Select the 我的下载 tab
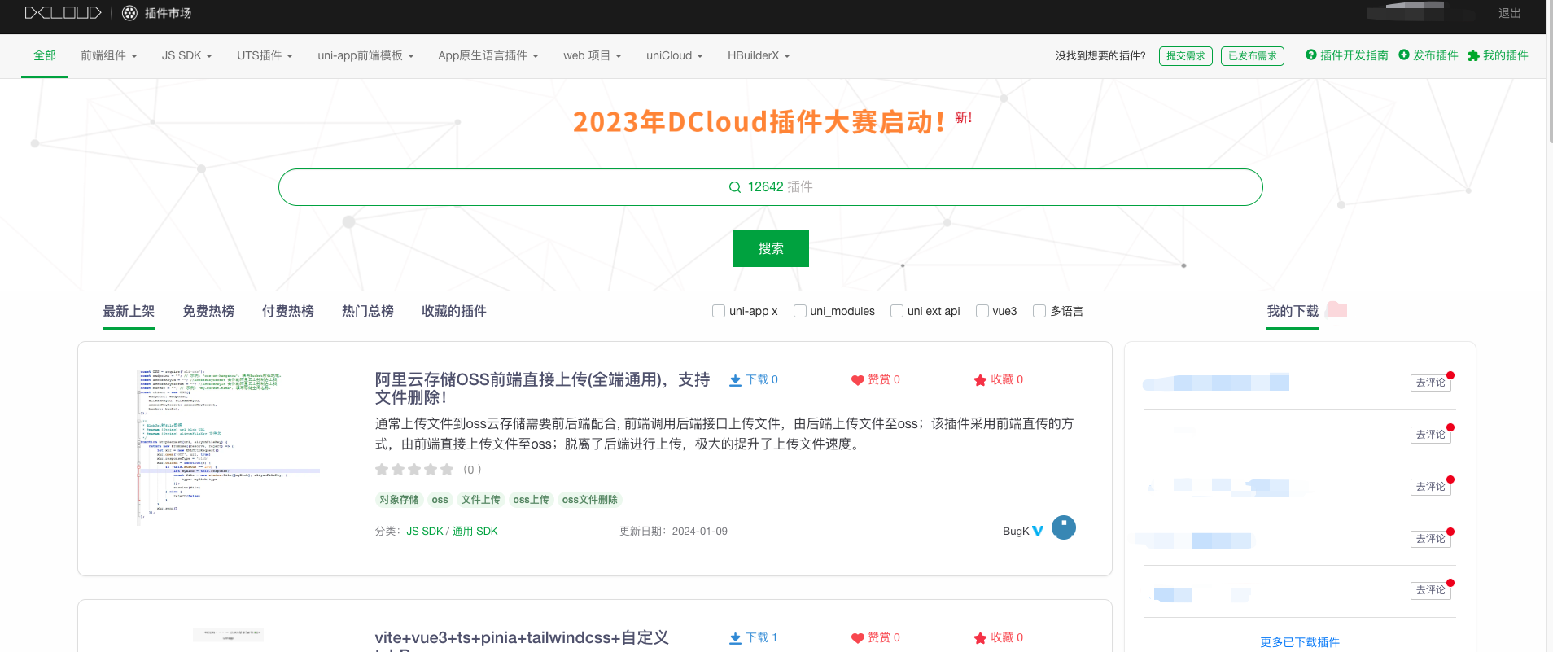The image size is (1553, 652). tap(1293, 311)
